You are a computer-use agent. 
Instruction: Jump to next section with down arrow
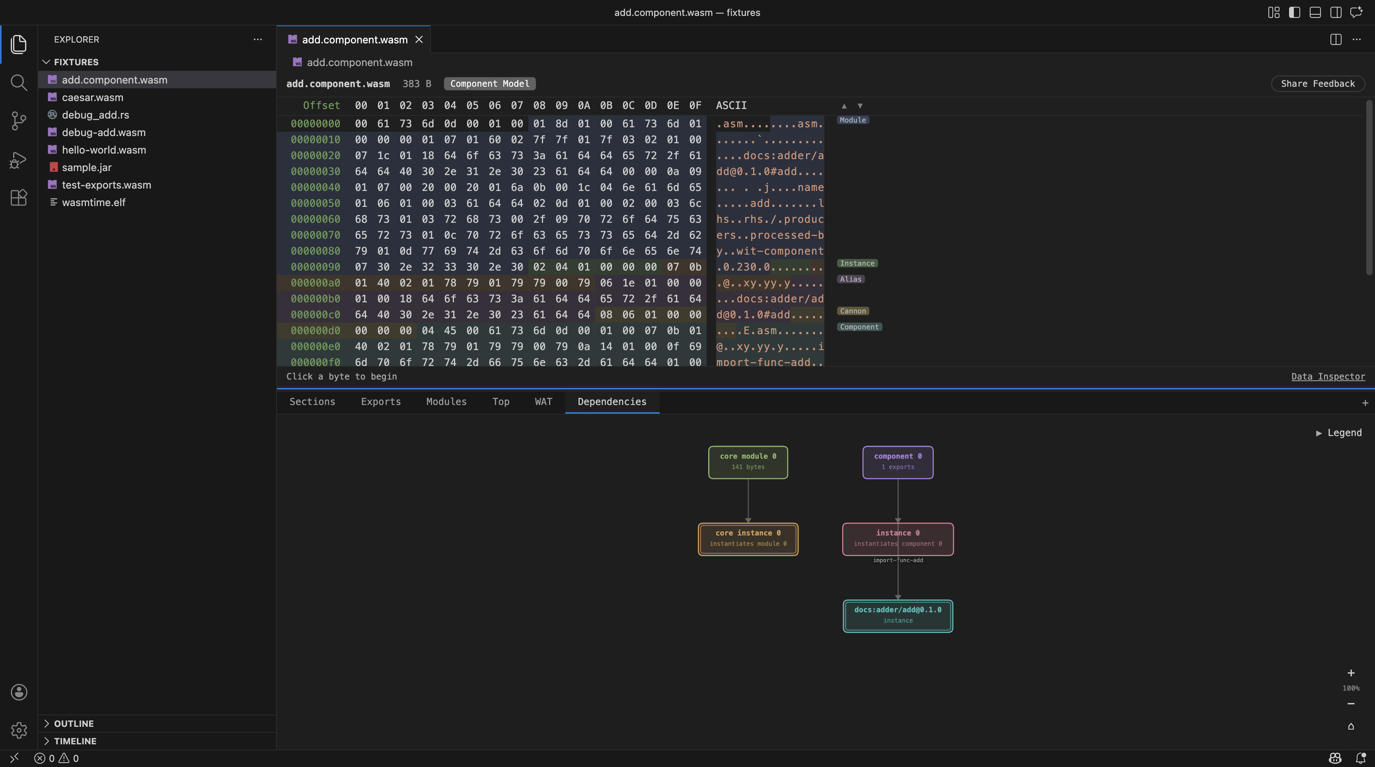point(860,106)
